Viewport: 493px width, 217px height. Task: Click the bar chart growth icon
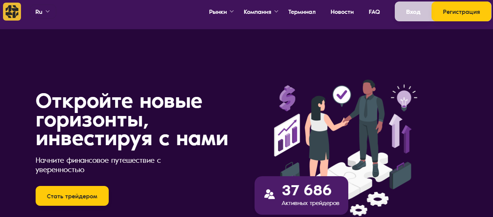[287, 135]
